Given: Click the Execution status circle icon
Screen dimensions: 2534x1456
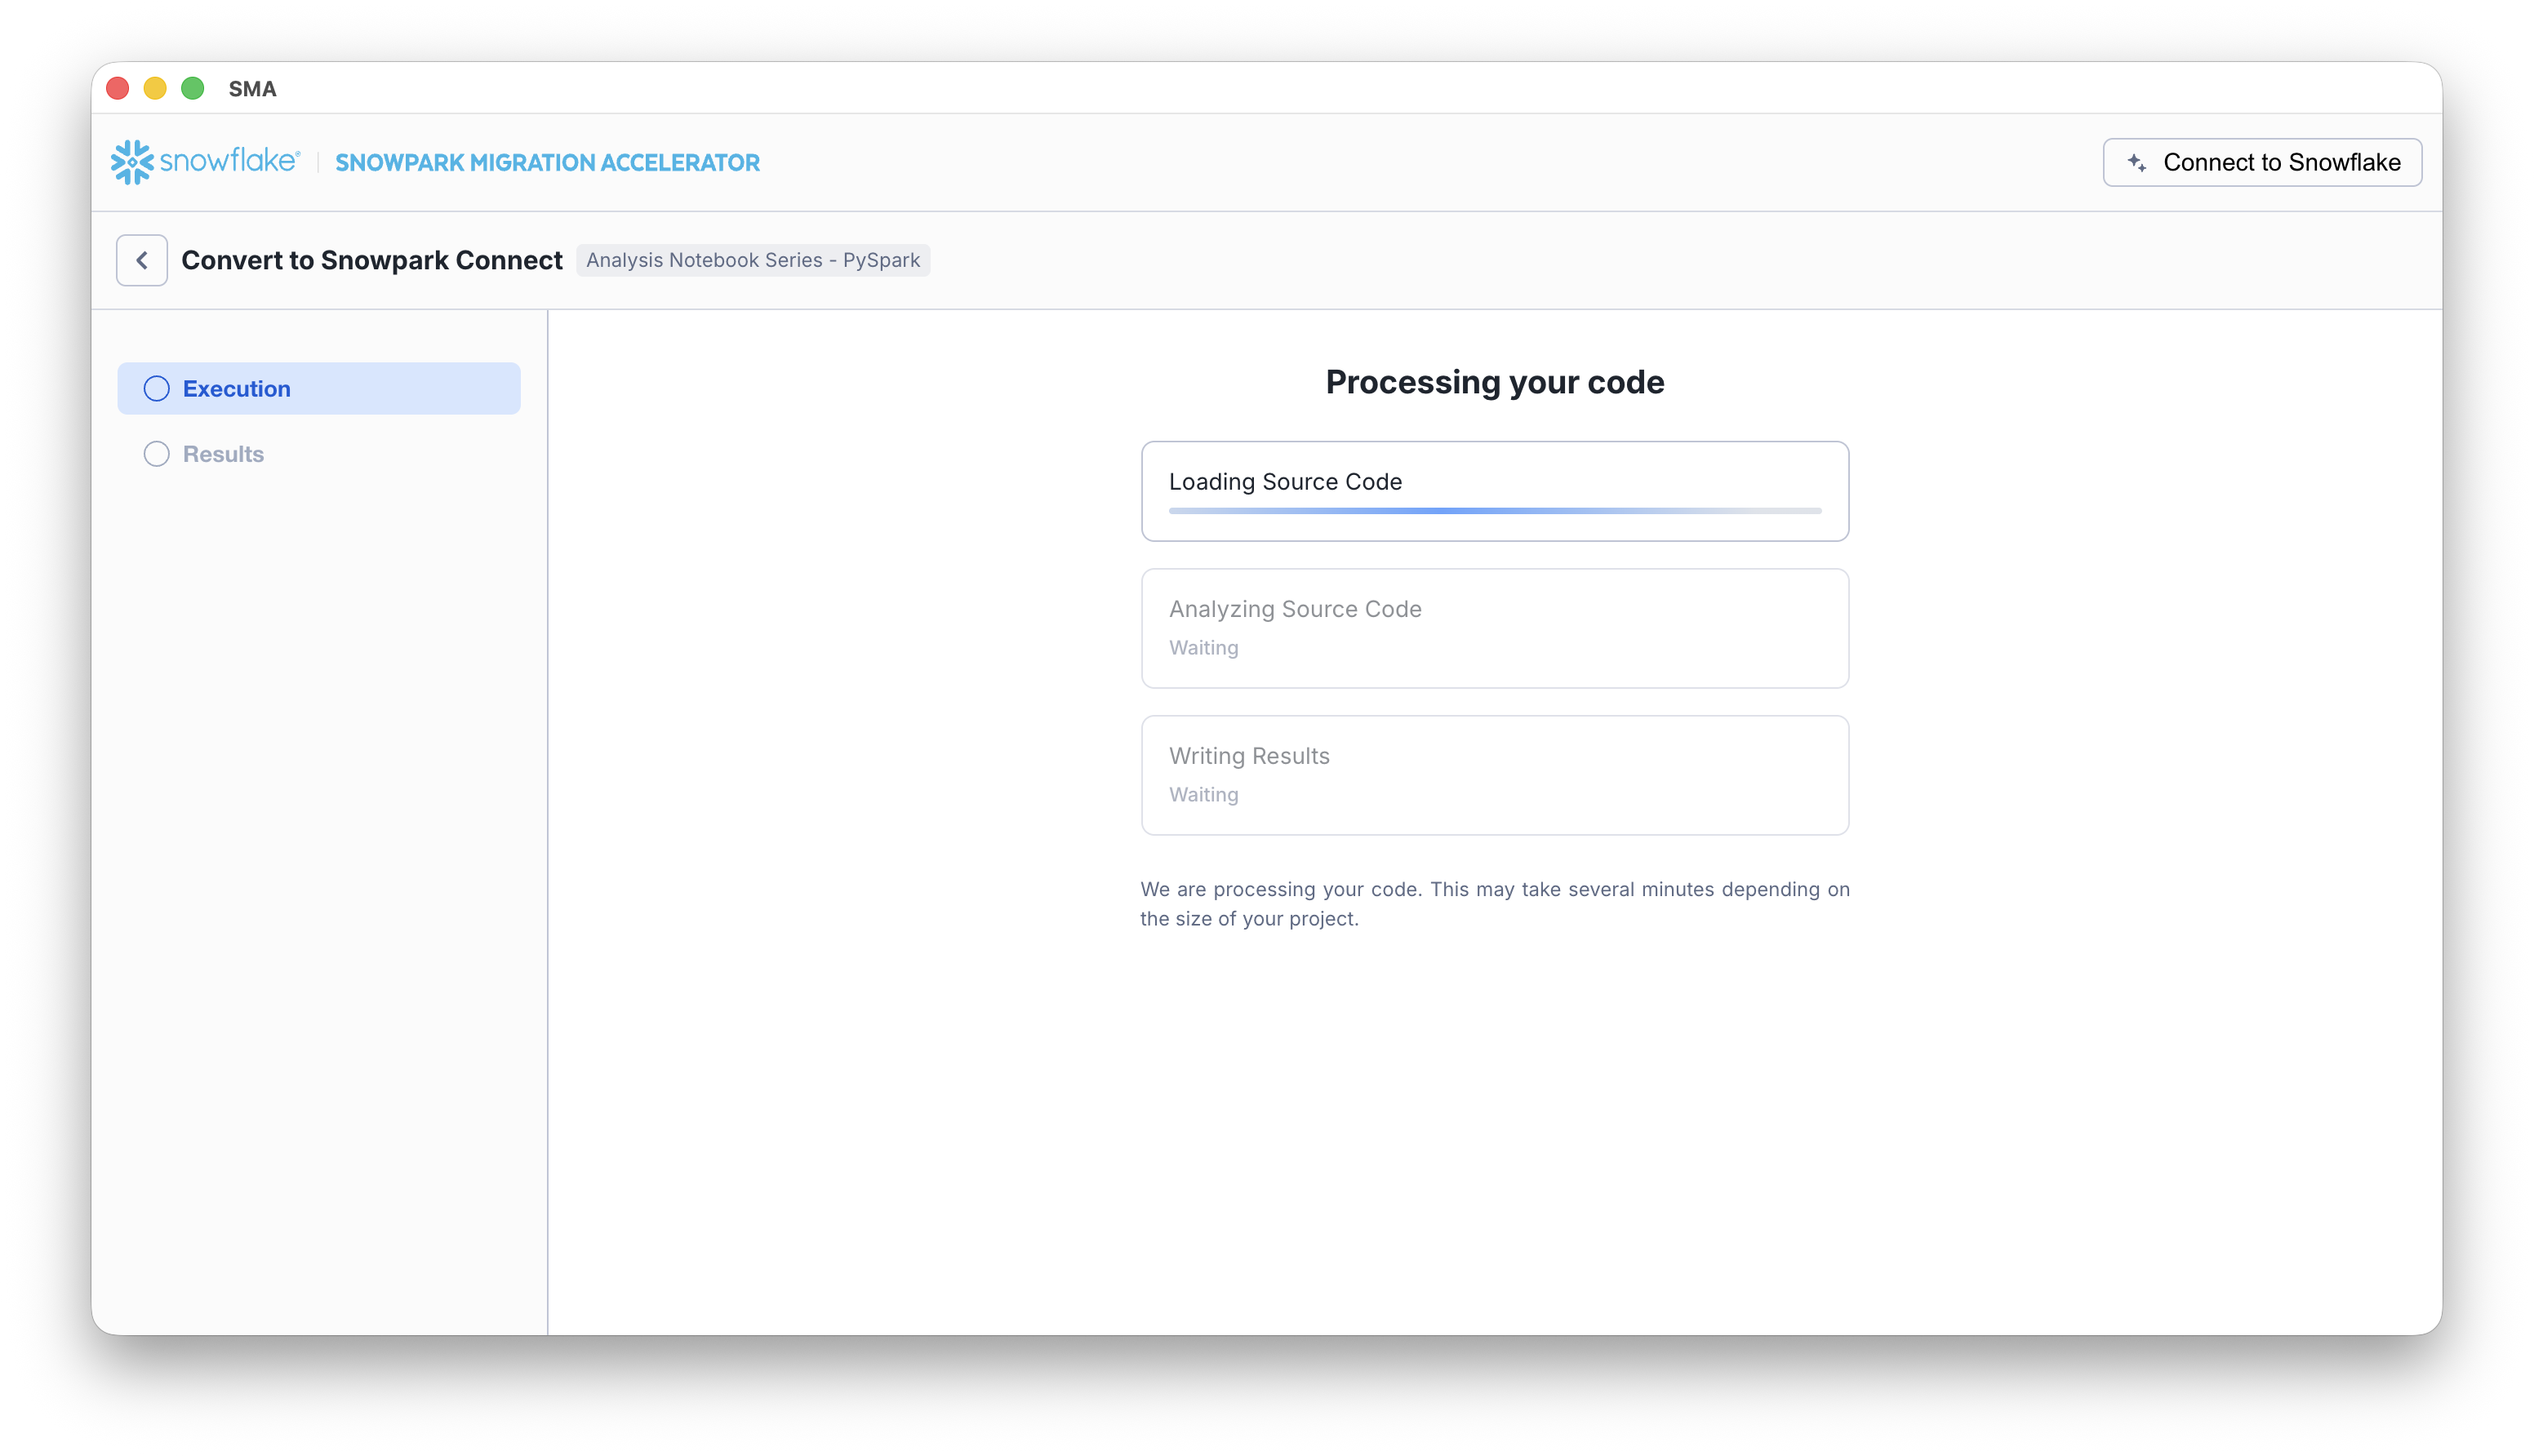Looking at the screenshot, I should pyautogui.click(x=156, y=388).
